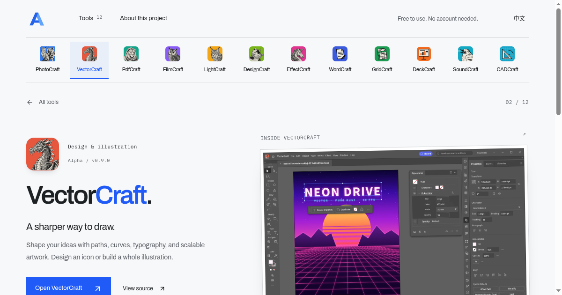Click the "Alpha / v0.9.0" version text
Screen dimensions: 562x295
pyautogui.click(x=89, y=161)
